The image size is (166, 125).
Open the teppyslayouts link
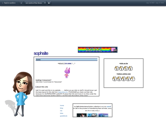[x=63, y=92]
